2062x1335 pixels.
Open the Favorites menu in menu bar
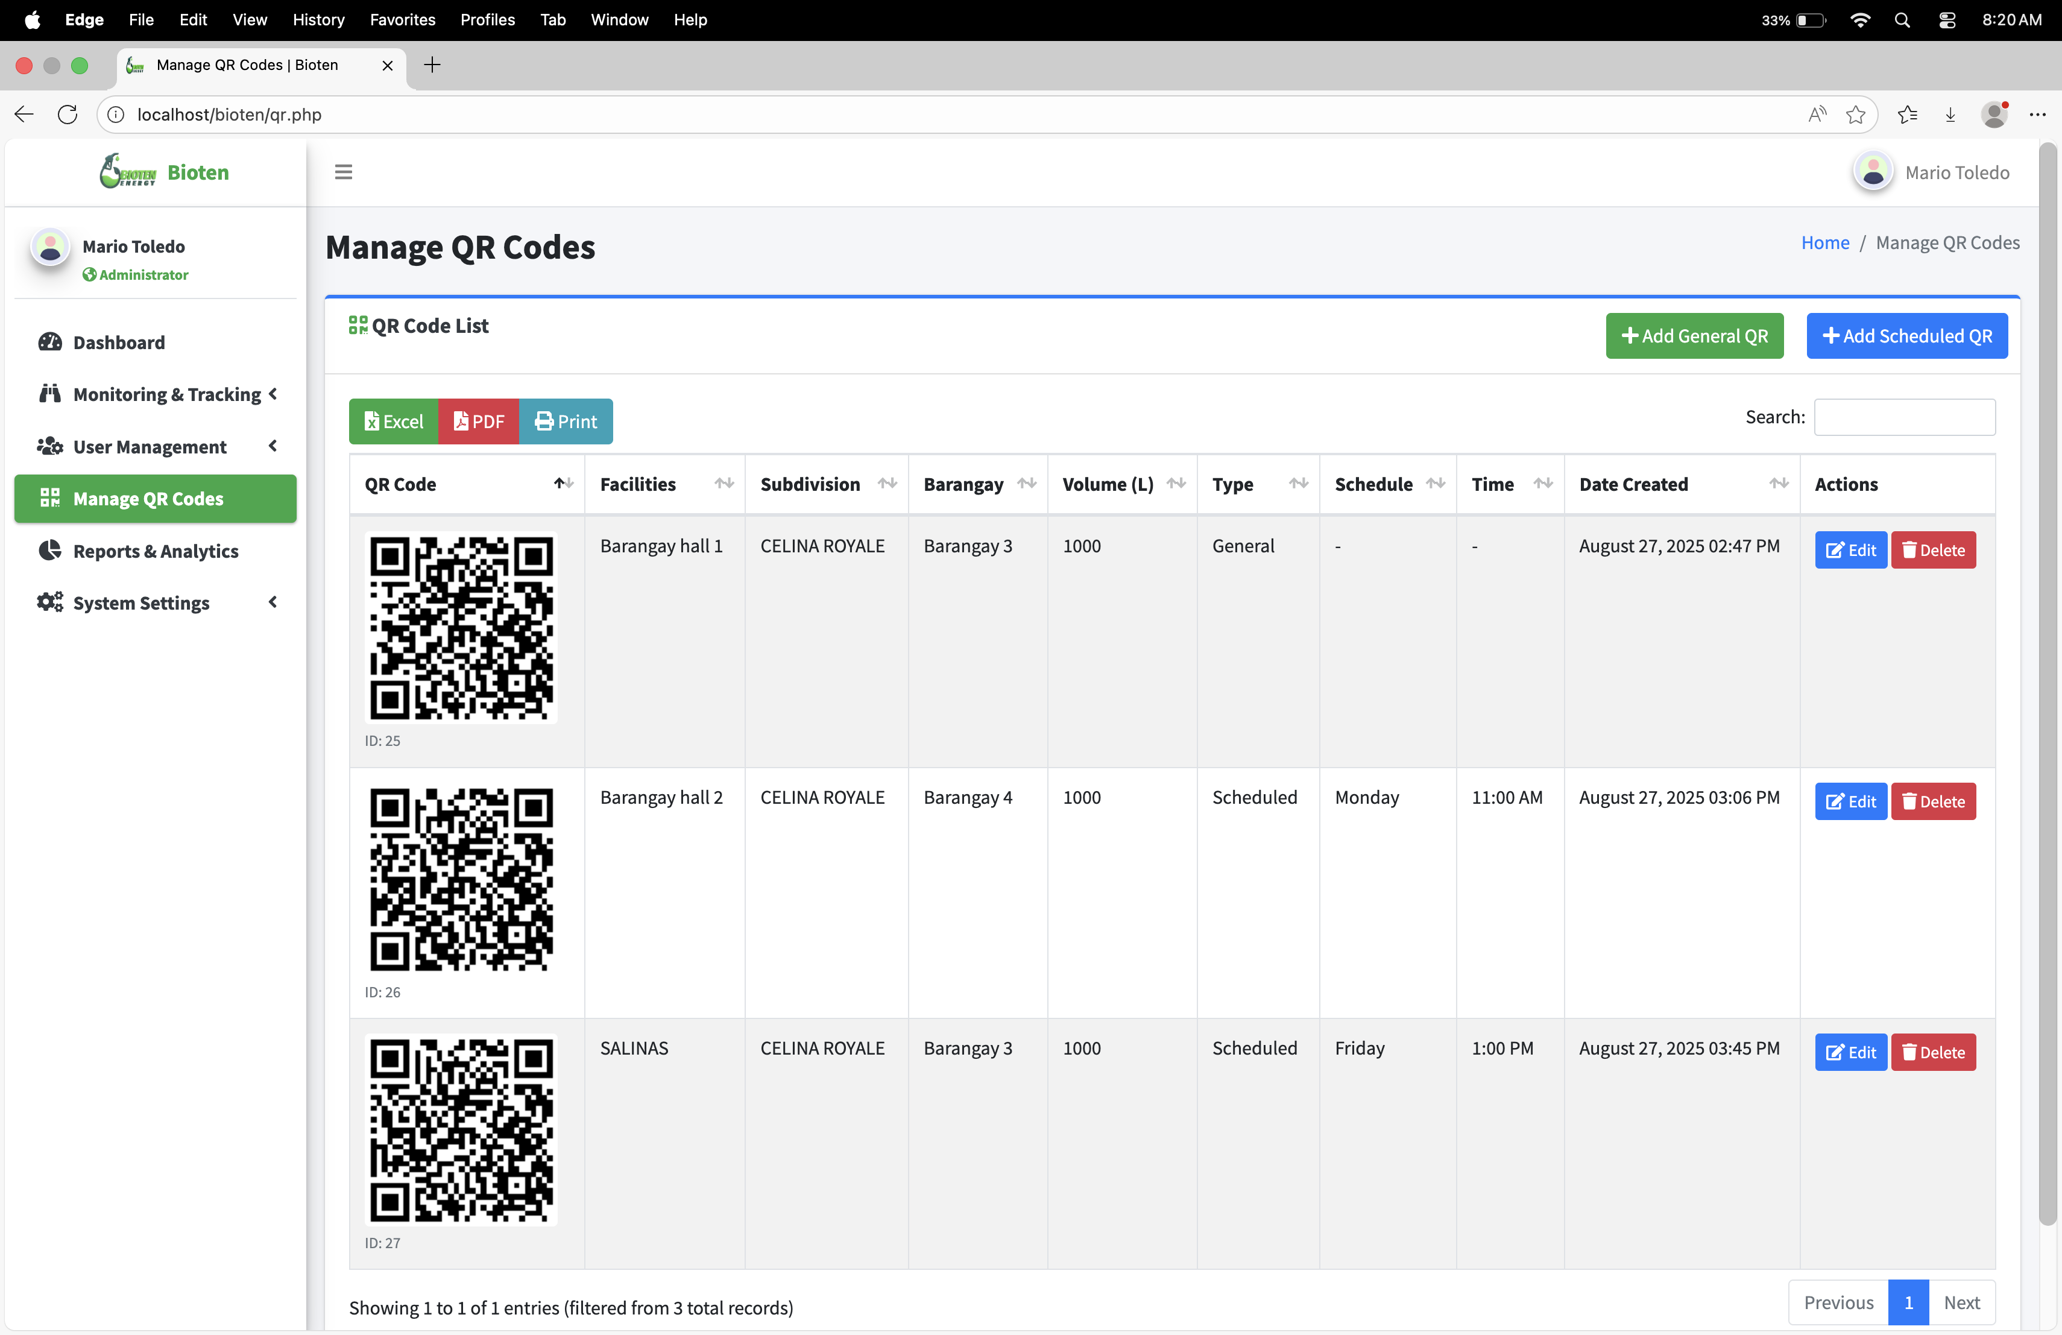point(402,19)
